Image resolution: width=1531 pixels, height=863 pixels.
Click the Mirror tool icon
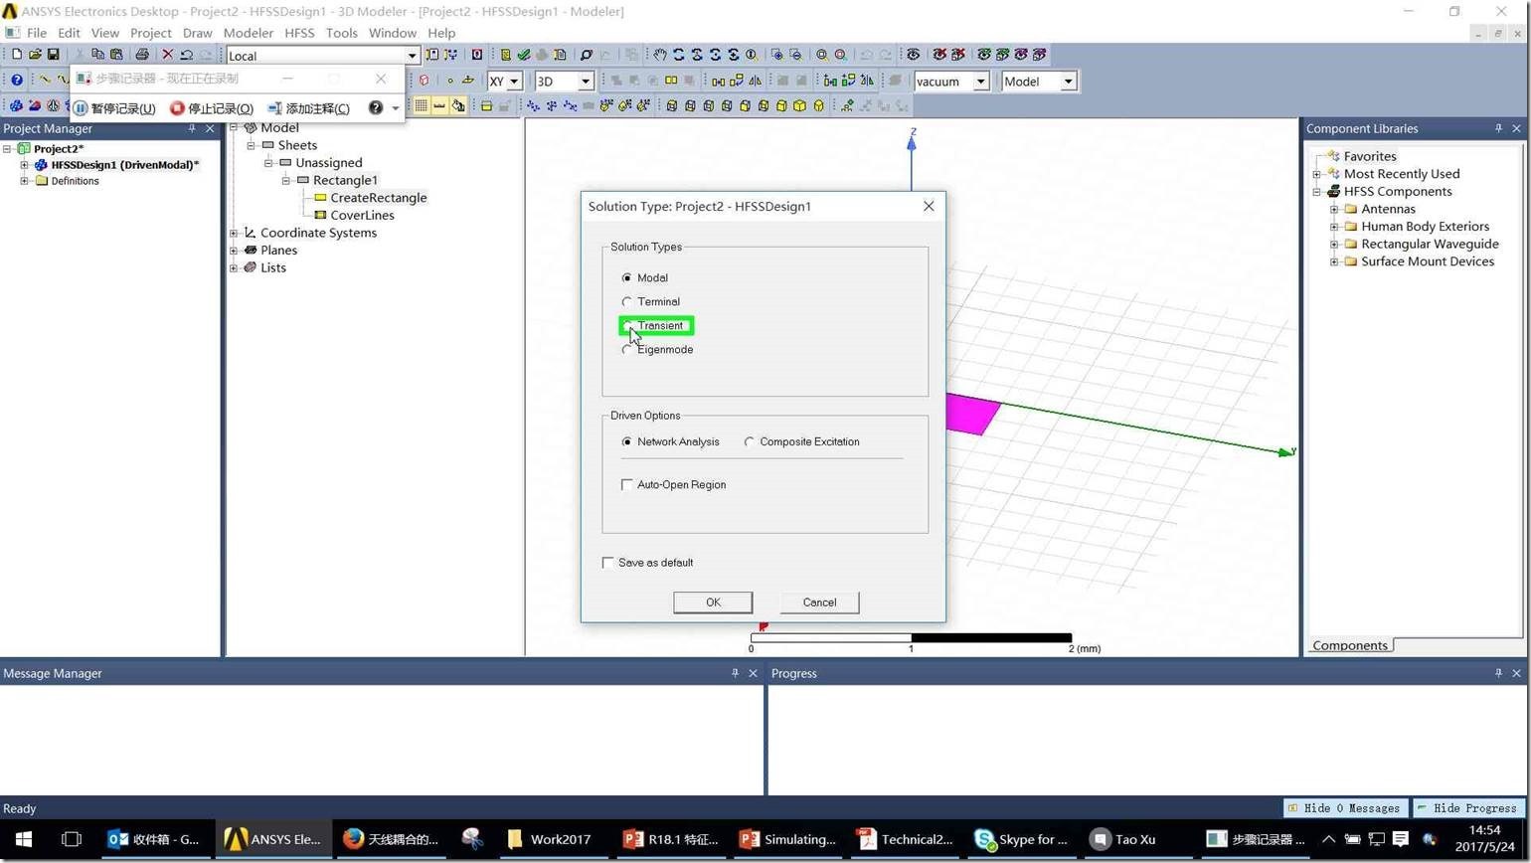756,81
